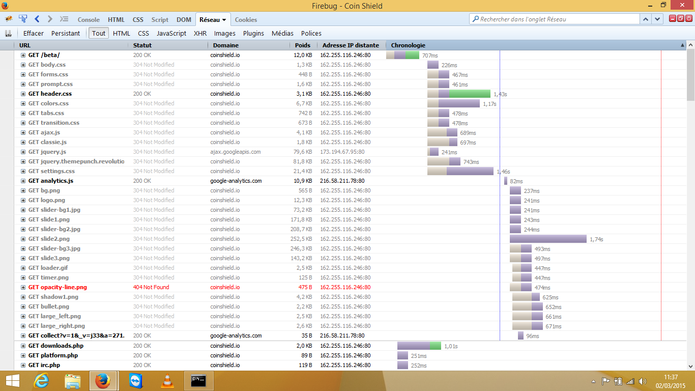Viewport: 695px width, 391px height.
Task: Click the timeline bar for settings.css
Action: pos(460,171)
